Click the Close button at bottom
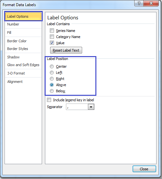 [x=144, y=169]
